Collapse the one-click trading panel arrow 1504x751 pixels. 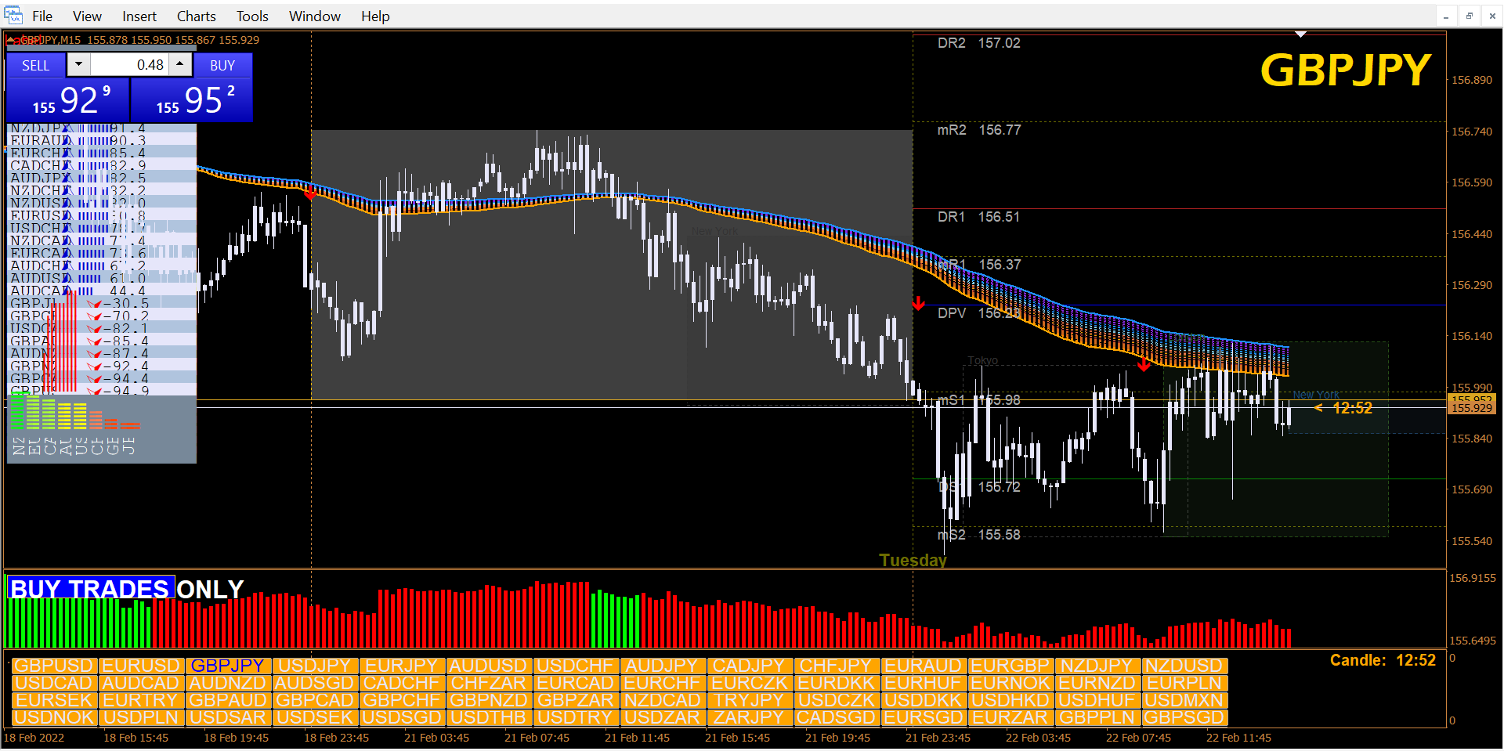point(9,40)
